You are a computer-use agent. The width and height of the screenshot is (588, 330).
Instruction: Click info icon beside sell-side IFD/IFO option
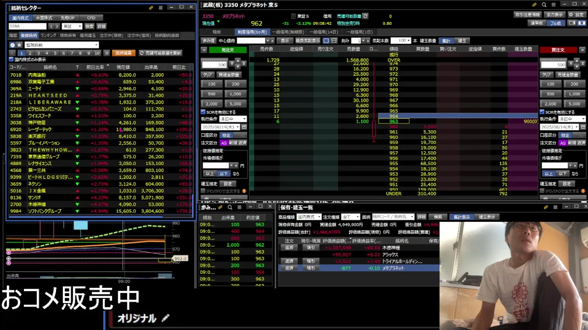[244, 191]
